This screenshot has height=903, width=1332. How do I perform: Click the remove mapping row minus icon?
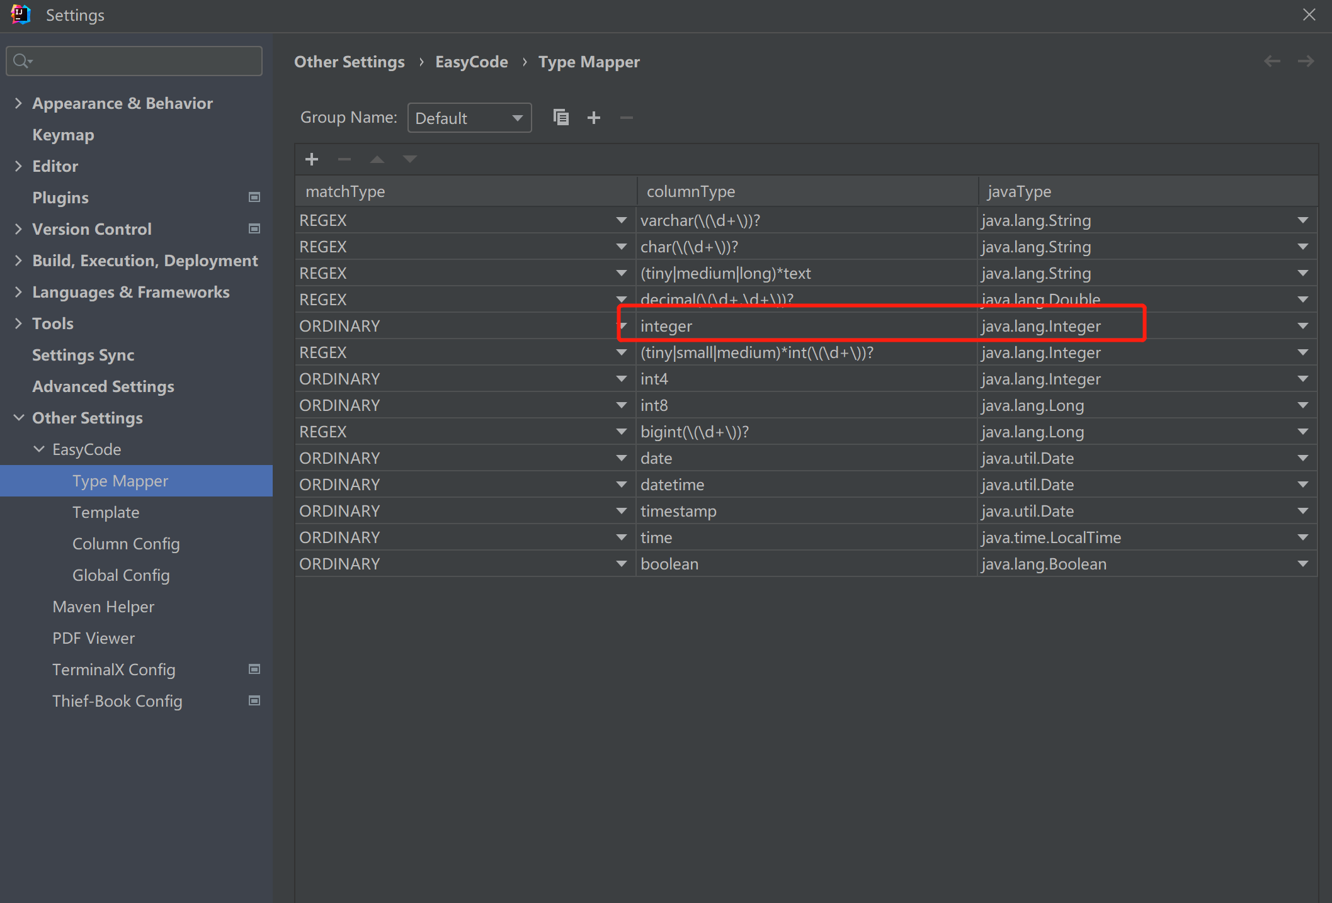(x=344, y=159)
